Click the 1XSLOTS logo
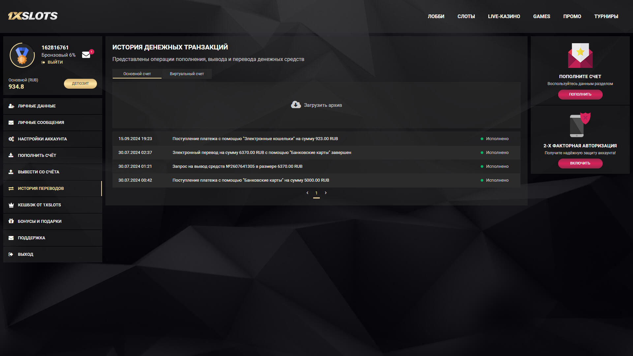The width and height of the screenshot is (633, 356). pos(33,16)
